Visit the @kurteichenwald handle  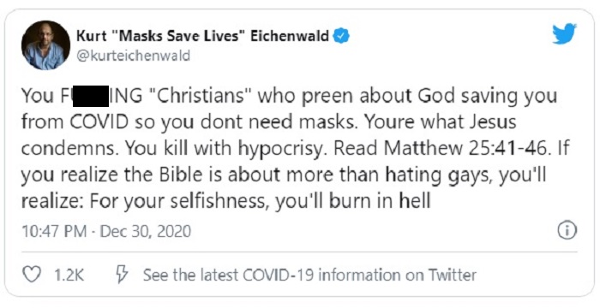coord(133,56)
